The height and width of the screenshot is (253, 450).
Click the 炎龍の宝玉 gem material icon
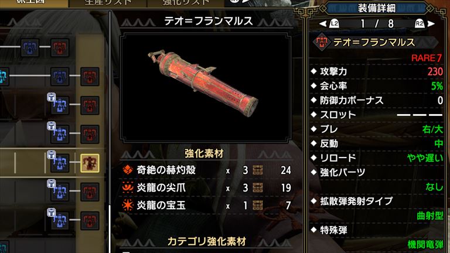click(127, 205)
